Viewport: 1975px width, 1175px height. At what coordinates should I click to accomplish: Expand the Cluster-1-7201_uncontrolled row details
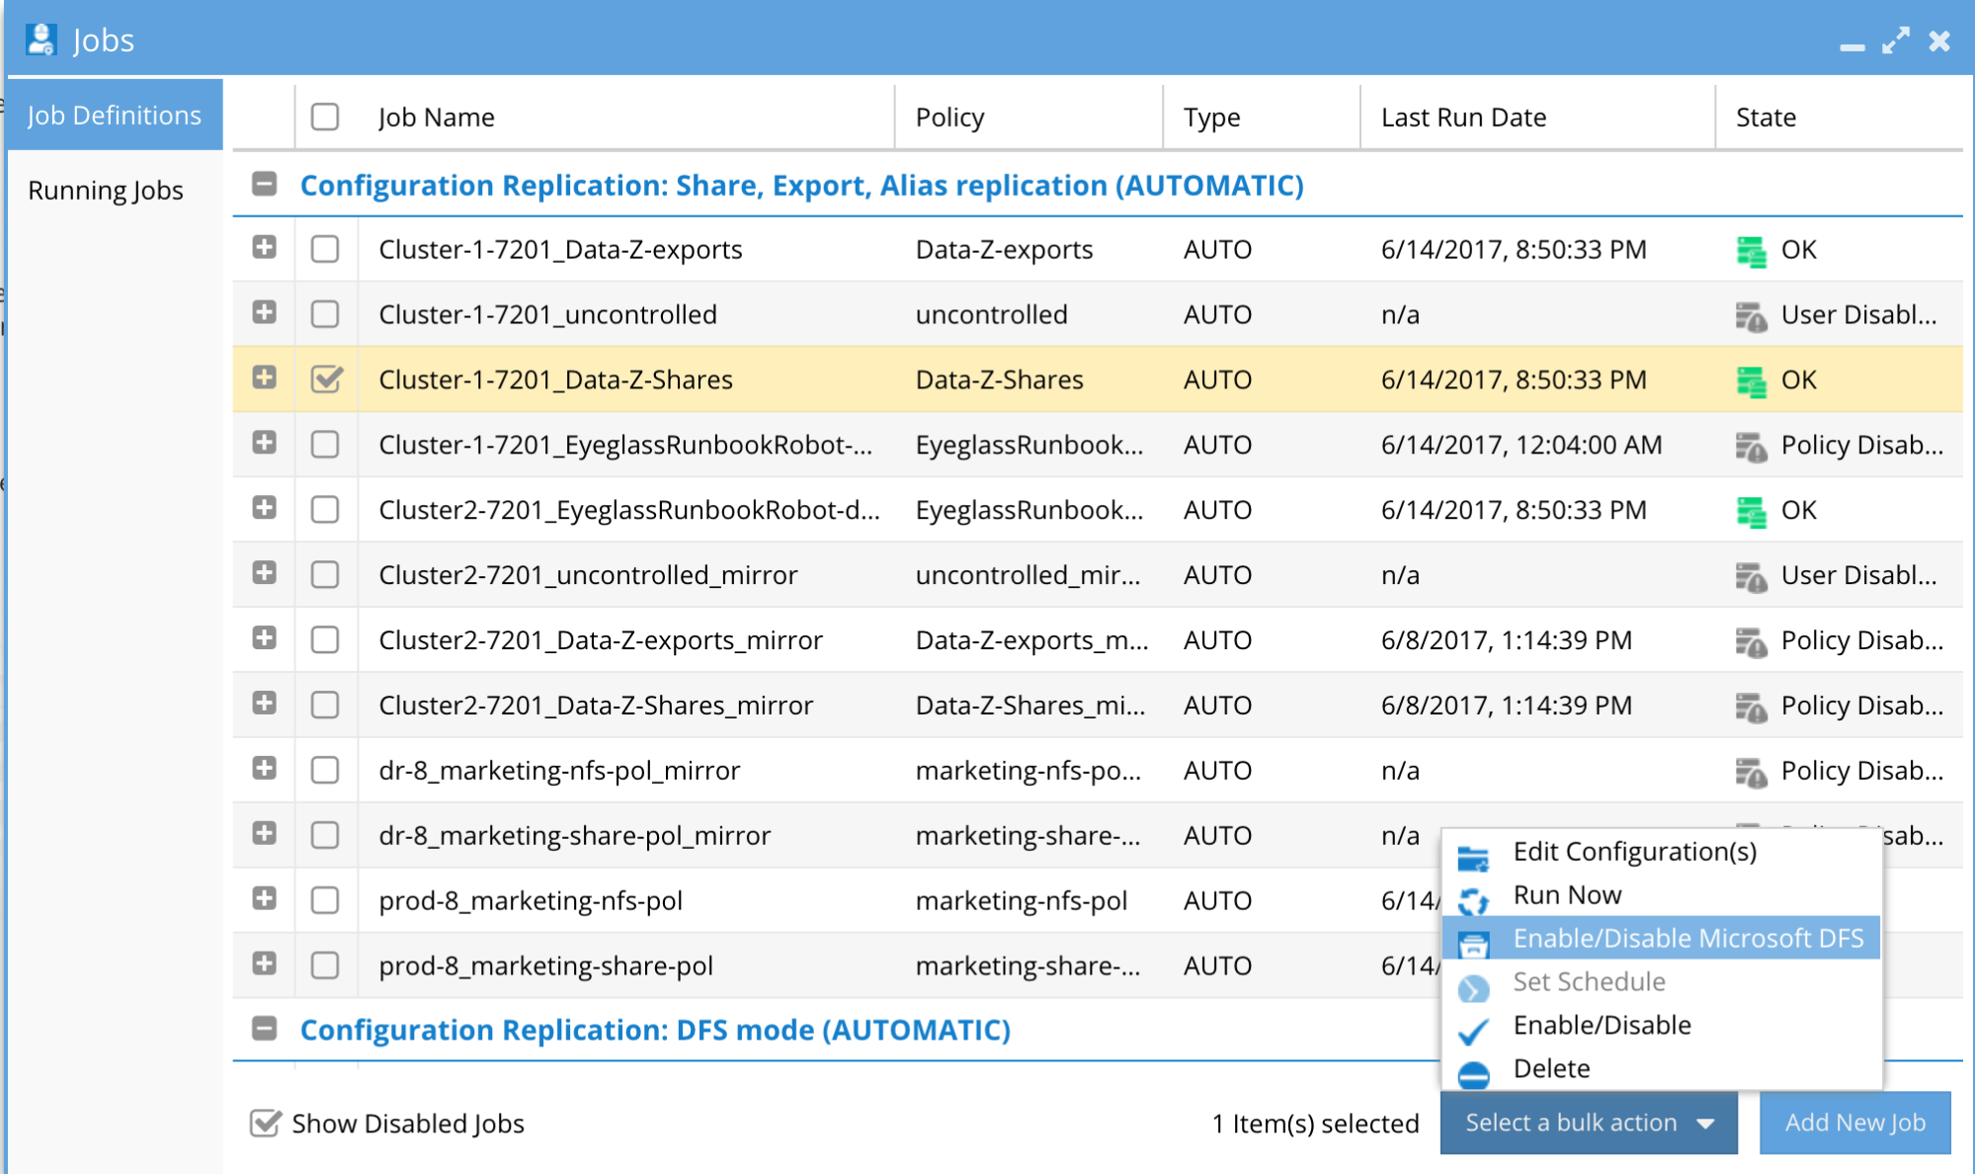pyautogui.click(x=264, y=312)
